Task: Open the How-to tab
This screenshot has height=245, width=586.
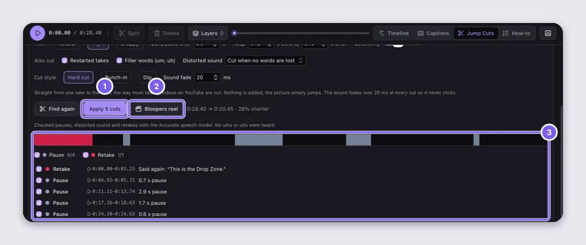Action: (516, 33)
